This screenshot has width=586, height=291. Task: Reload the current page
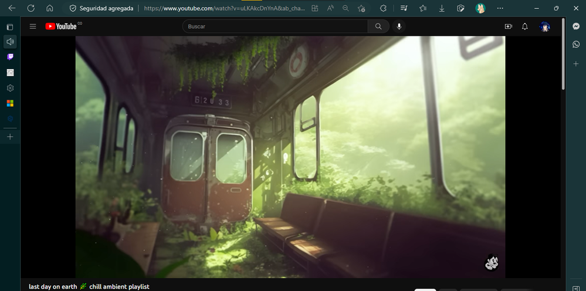click(31, 8)
